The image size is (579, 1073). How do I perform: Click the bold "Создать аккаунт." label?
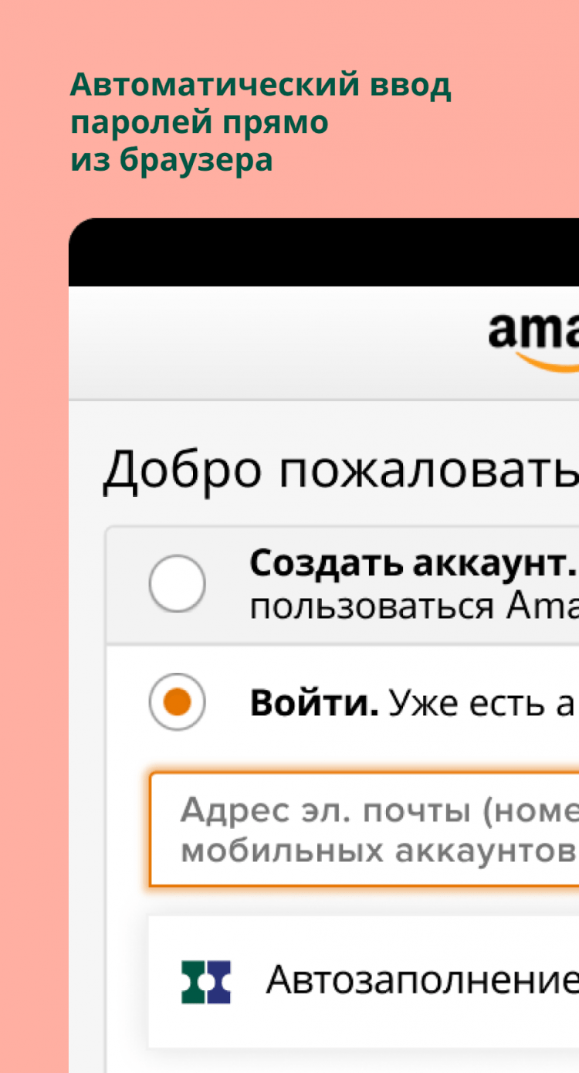pos(412,565)
